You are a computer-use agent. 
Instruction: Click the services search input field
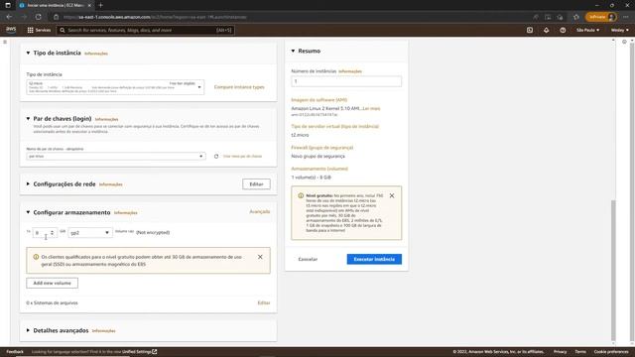pos(145,30)
